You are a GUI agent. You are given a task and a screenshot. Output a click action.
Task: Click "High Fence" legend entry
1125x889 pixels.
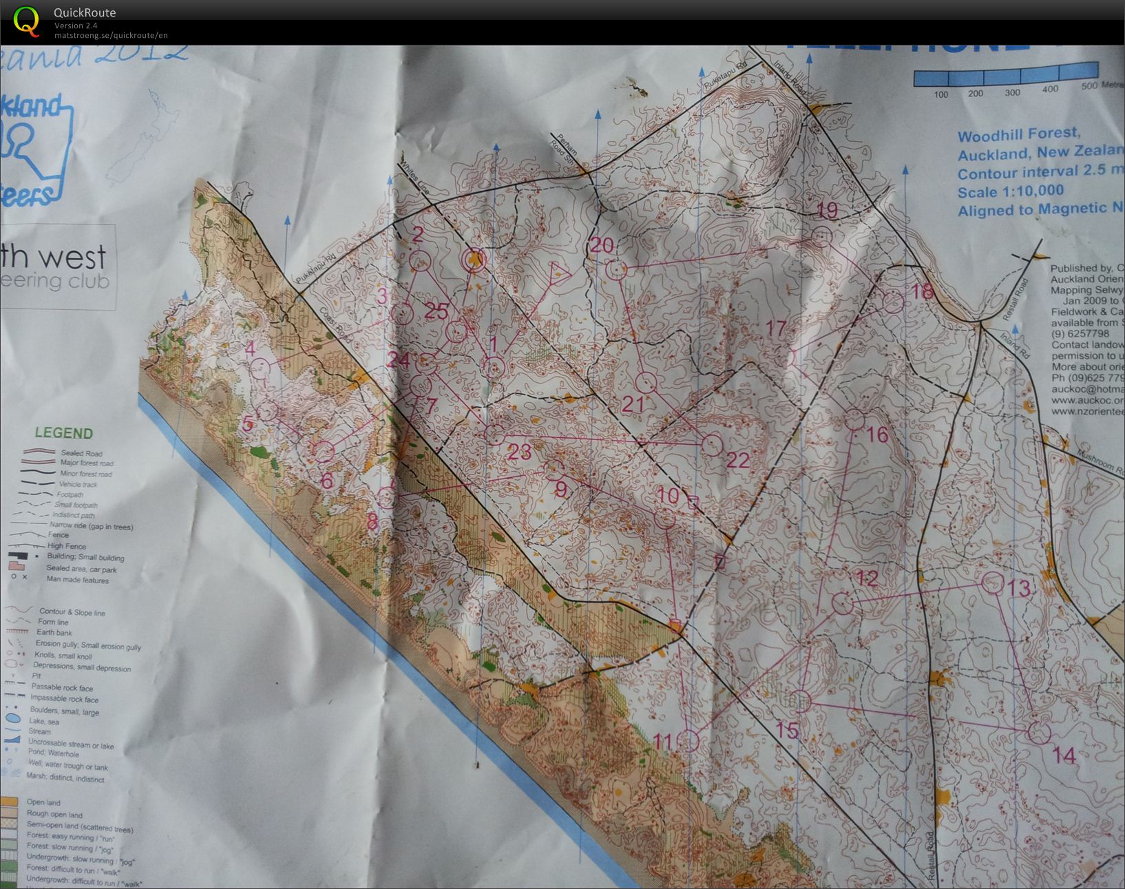(66, 546)
